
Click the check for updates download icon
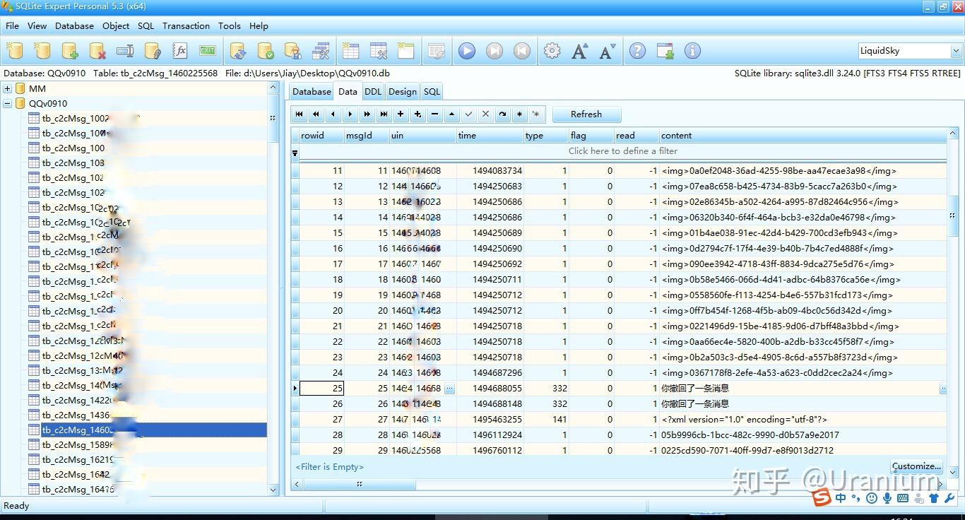tap(665, 51)
